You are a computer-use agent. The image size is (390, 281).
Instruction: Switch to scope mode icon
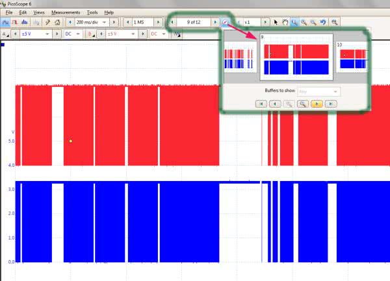click(5, 21)
